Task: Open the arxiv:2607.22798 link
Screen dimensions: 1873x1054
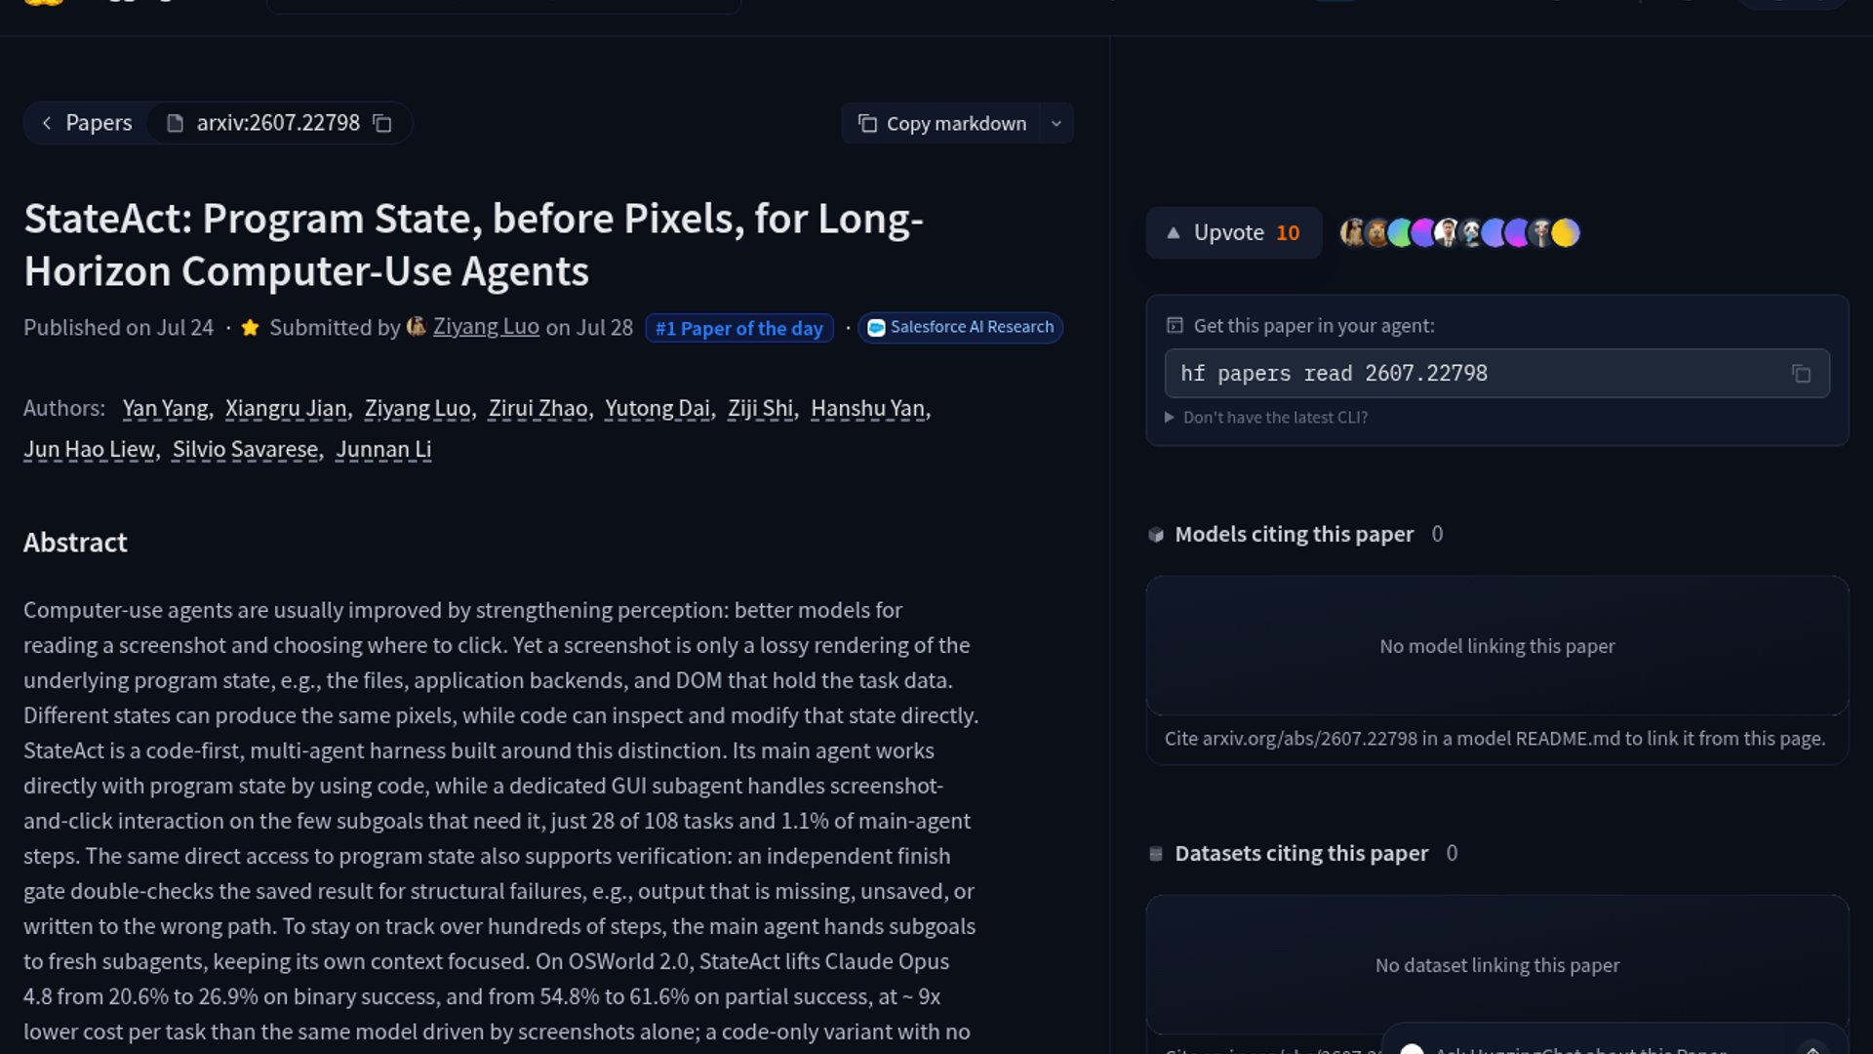Action: (278, 123)
